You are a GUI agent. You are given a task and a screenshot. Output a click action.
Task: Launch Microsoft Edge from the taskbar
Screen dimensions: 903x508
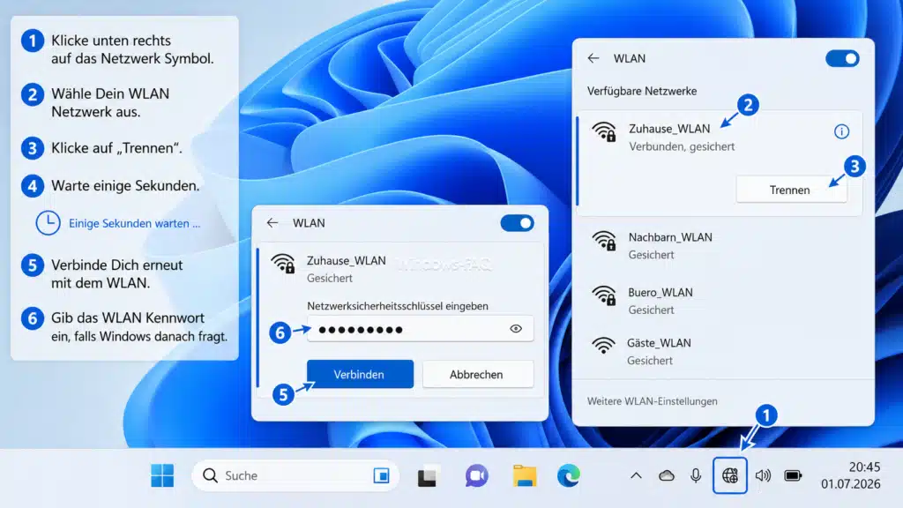pos(569,475)
